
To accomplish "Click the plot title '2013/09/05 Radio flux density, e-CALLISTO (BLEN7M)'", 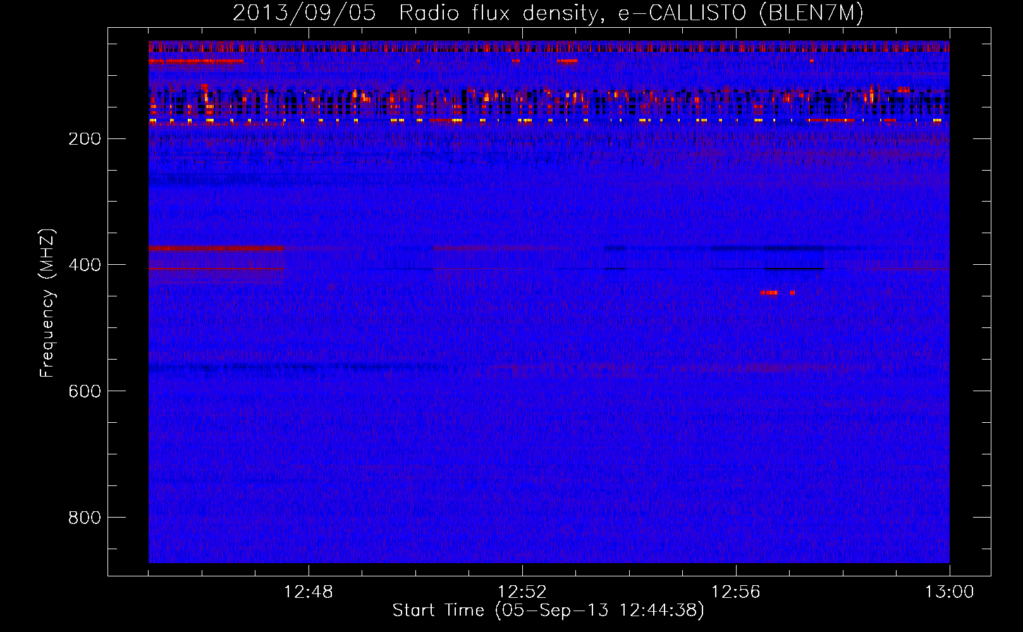I will pyautogui.click(x=548, y=13).
